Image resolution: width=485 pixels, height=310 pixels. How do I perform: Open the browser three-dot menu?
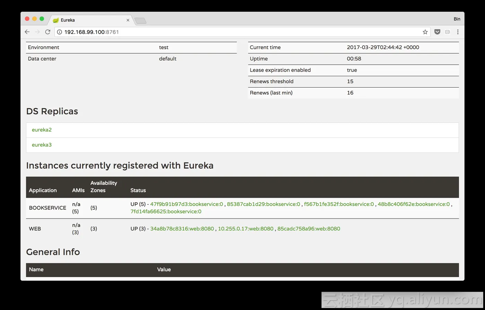tap(458, 32)
